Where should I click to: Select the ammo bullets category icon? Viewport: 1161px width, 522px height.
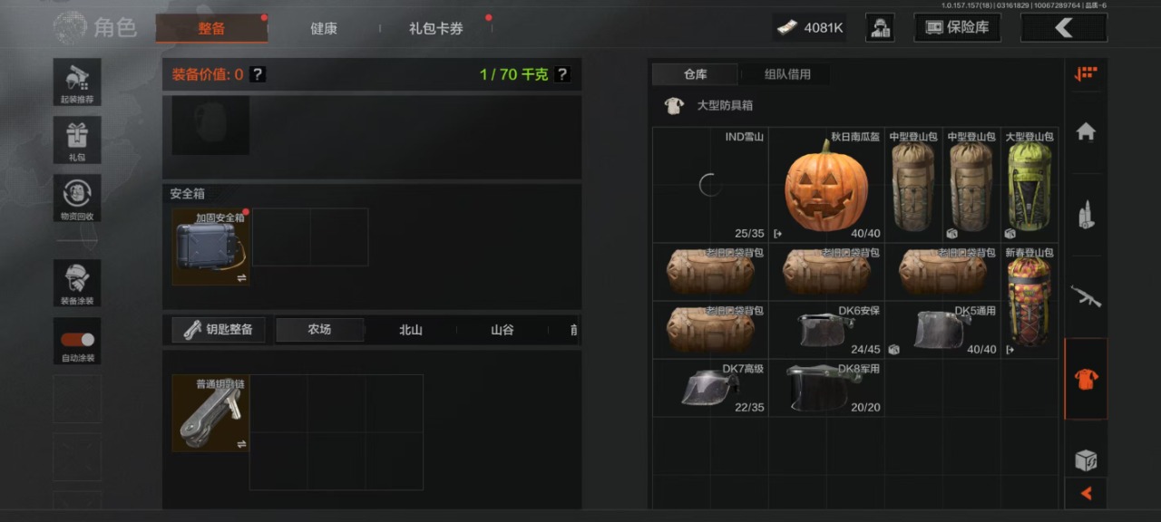[x=1086, y=215]
